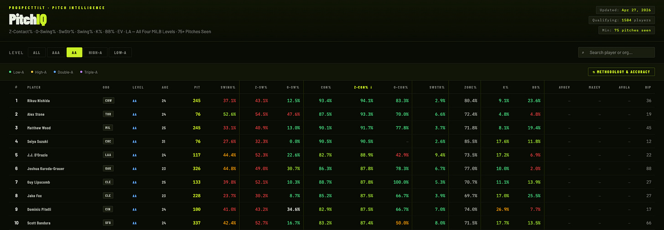This screenshot has height=230, width=664.
Task: Click the CHC org badge
Action: coord(108,141)
